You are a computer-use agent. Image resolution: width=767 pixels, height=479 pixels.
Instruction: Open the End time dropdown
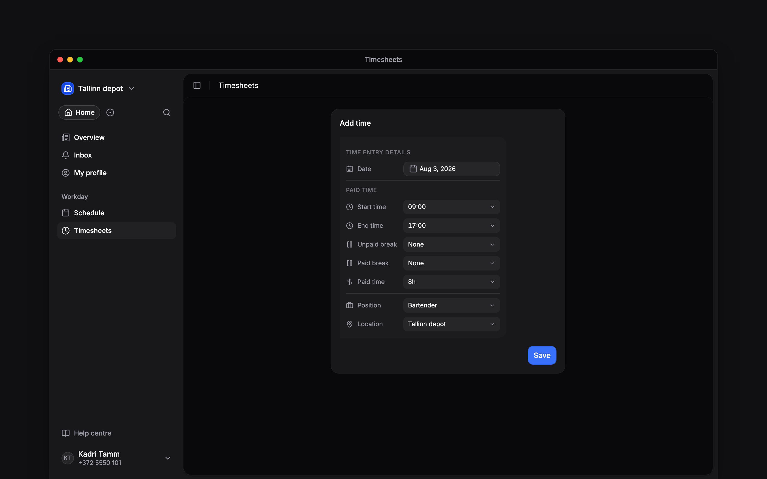(x=451, y=225)
